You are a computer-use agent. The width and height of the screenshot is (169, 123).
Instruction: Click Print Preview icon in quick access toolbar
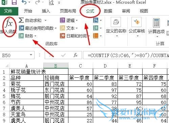[x=51, y=2]
